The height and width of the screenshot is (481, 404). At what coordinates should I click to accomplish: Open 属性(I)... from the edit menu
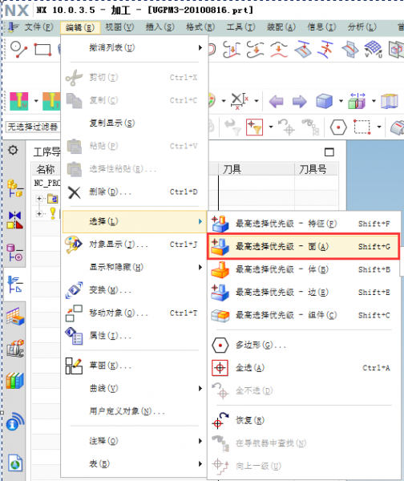click(135, 336)
